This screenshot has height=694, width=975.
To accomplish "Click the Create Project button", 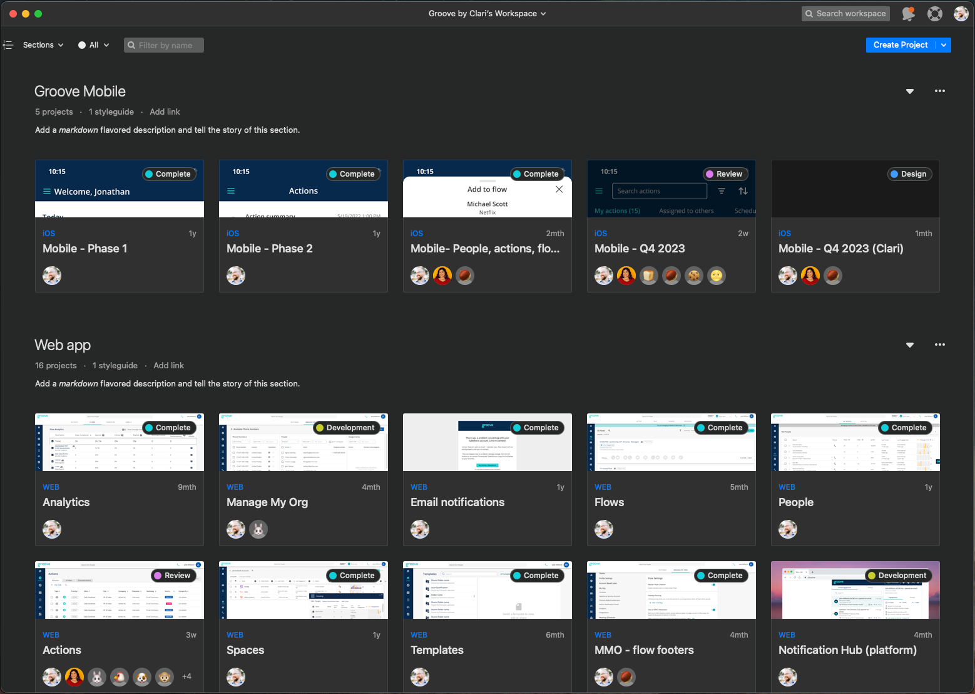I will [901, 45].
